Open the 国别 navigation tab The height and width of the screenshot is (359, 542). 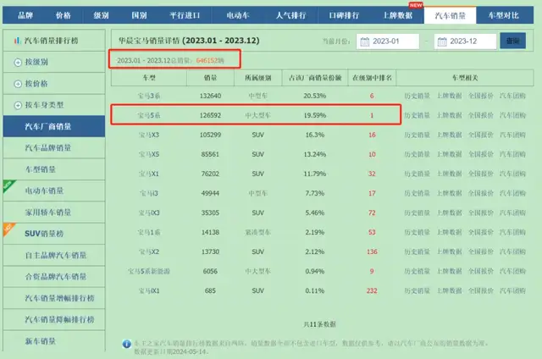tap(139, 15)
